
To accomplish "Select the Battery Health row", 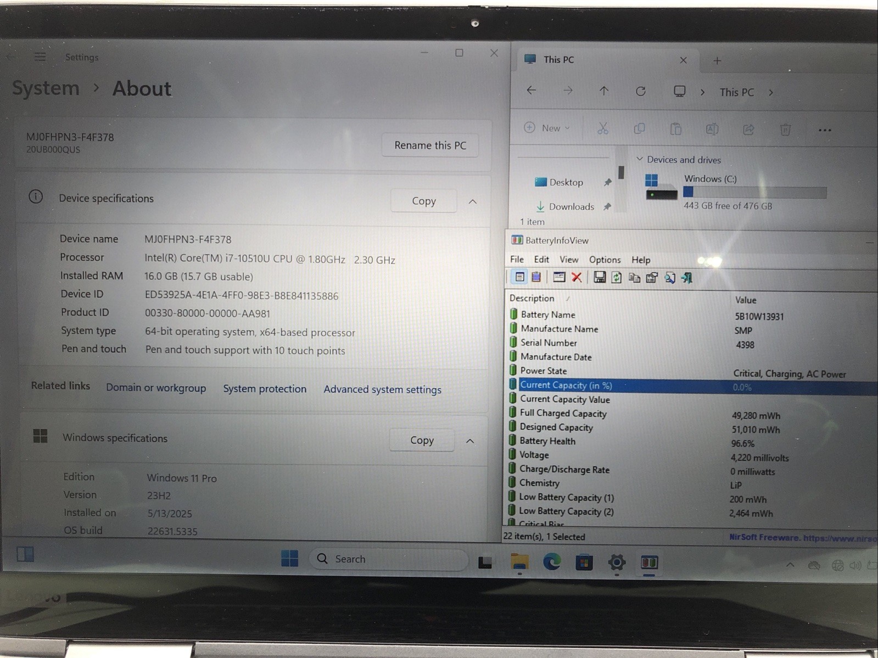I will coord(689,441).
